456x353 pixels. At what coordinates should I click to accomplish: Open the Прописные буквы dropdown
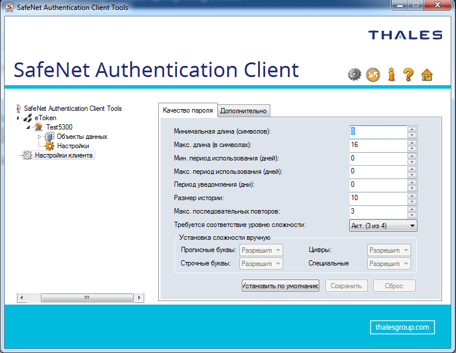coord(261,250)
